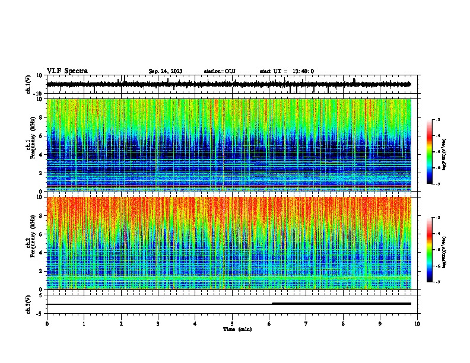The image size is (470, 363).
Task: Click the ch.2 spectrogram color scale bar
Action: pos(430,250)
